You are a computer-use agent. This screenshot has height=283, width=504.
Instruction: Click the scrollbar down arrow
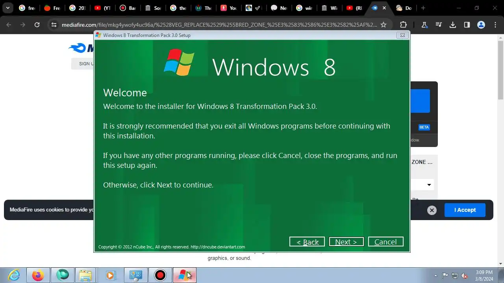pyautogui.click(x=501, y=264)
